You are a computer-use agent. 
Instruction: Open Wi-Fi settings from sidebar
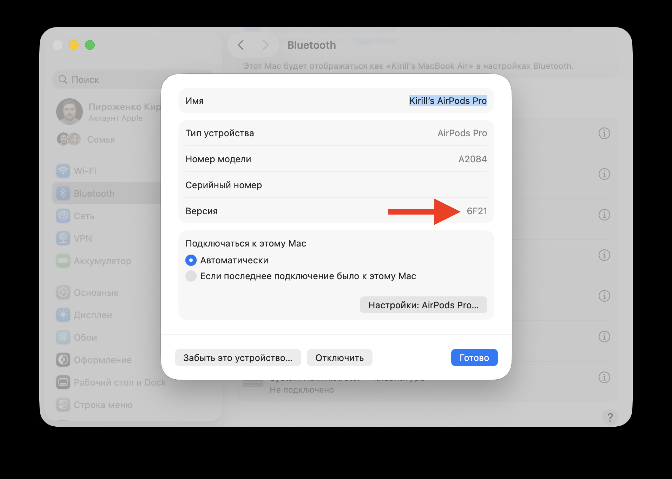click(x=85, y=171)
